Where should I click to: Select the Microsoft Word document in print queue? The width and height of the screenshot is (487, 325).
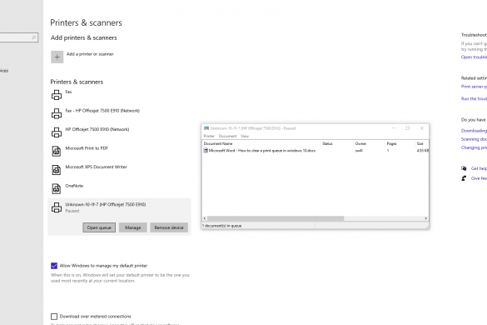[x=260, y=151]
